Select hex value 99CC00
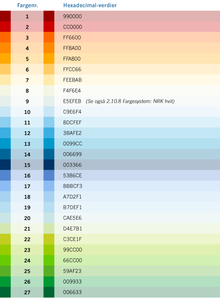The image size is (220, 298). click(73, 250)
